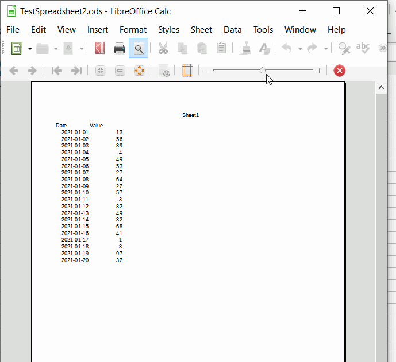Image resolution: width=396 pixels, height=362 pixels.
Task: Click the LibreOffice Calc document icon in title bar
Action: pos(11,11)
